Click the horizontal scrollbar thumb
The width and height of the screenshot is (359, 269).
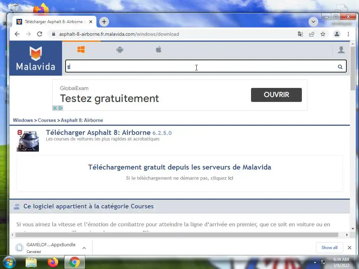(x=177, y=235)
